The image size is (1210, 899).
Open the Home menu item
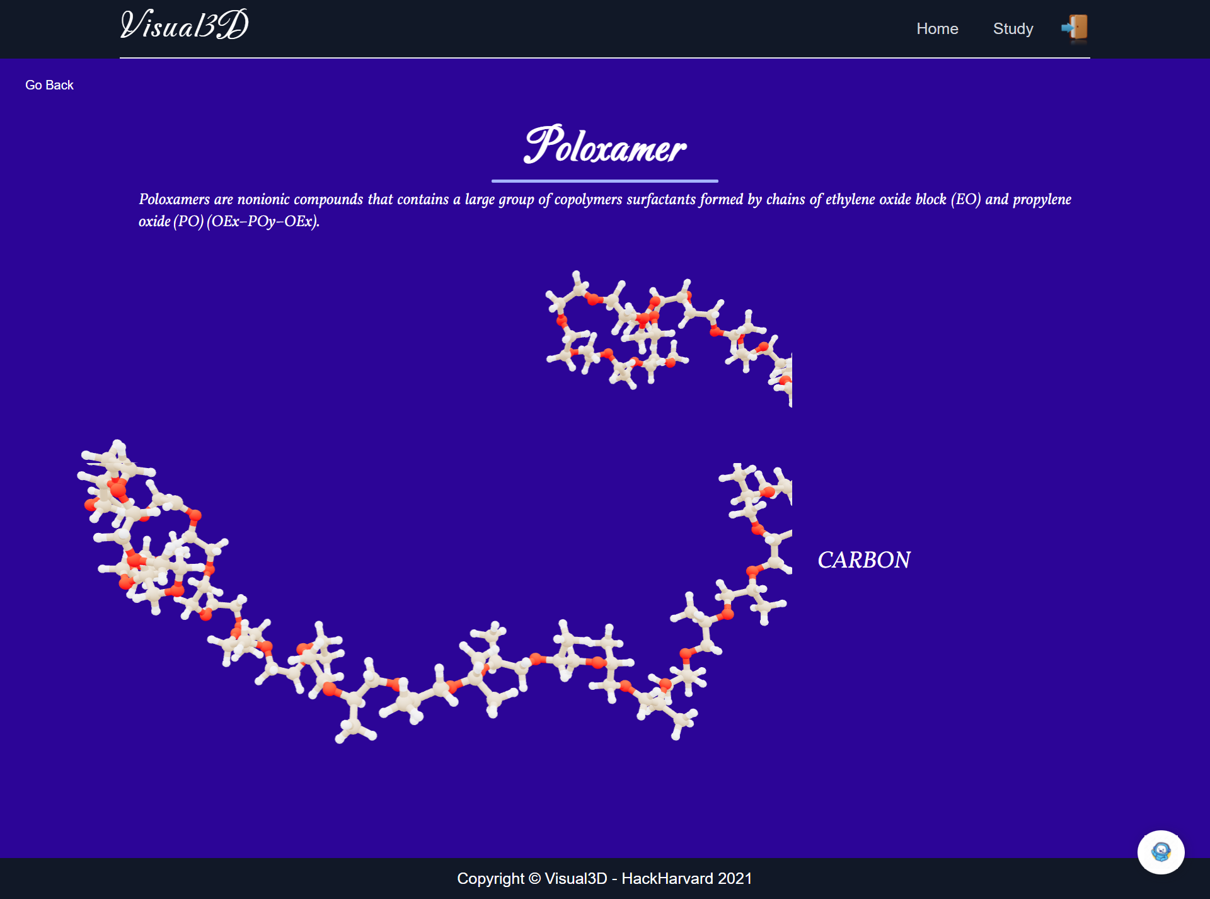[x=936, y=29]
